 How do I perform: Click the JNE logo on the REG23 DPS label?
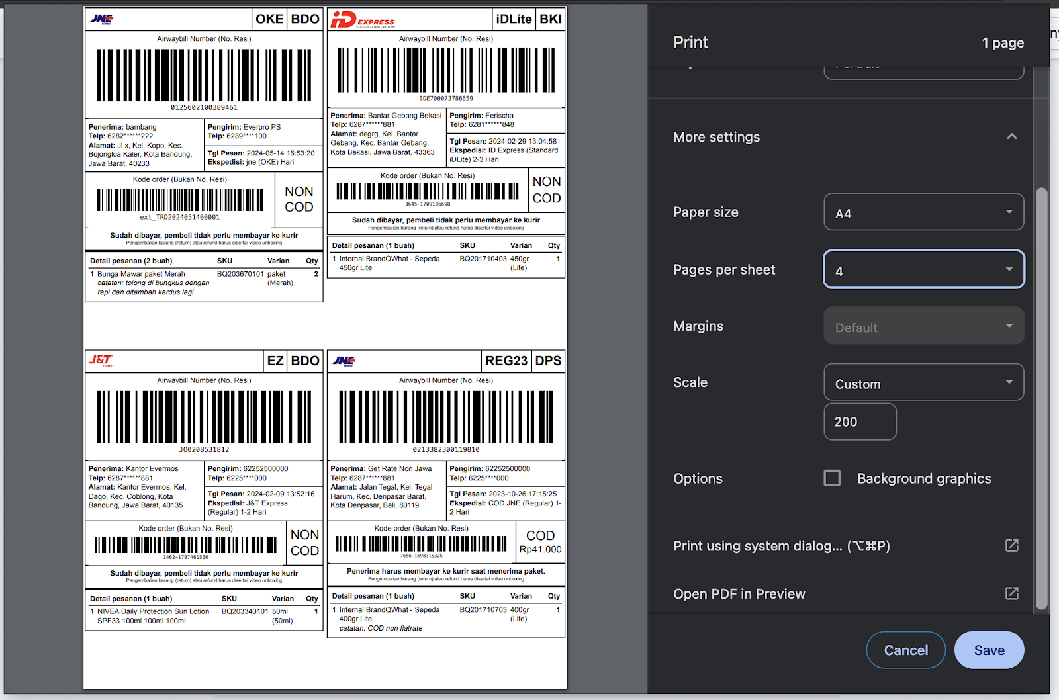344,361
